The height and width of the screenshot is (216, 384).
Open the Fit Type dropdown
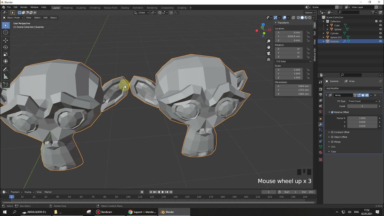[x=362, y=101]
